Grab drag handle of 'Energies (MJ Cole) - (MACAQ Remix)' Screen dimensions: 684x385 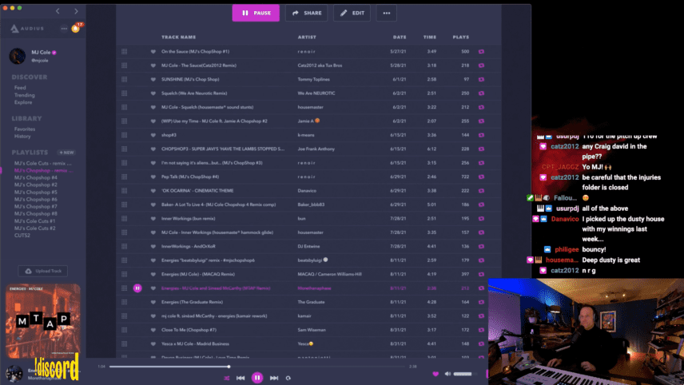[x=125, y=274]
